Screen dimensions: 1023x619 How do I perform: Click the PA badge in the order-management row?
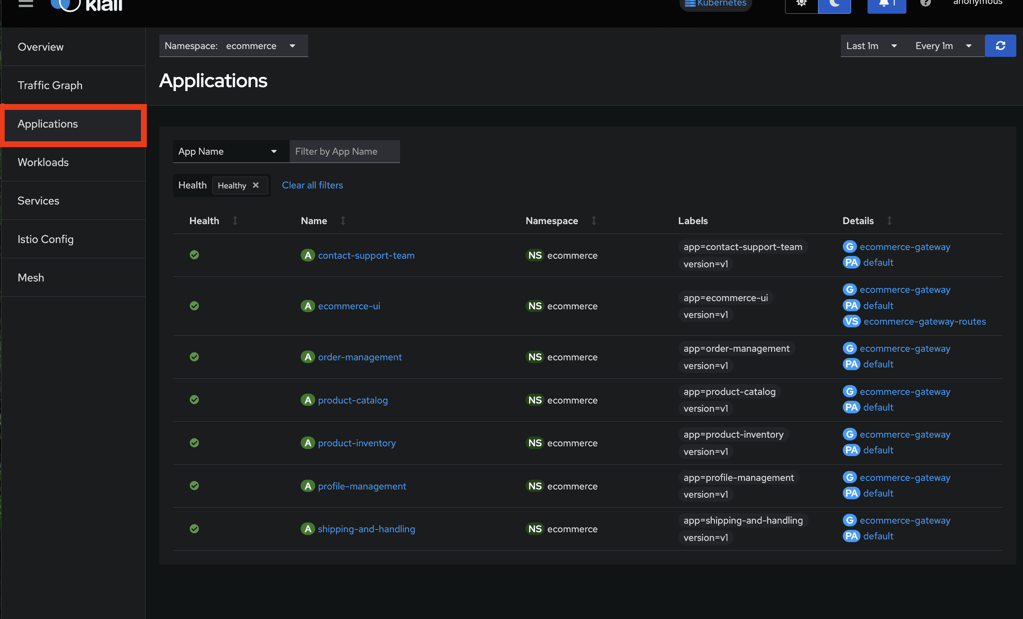(851, 364)
